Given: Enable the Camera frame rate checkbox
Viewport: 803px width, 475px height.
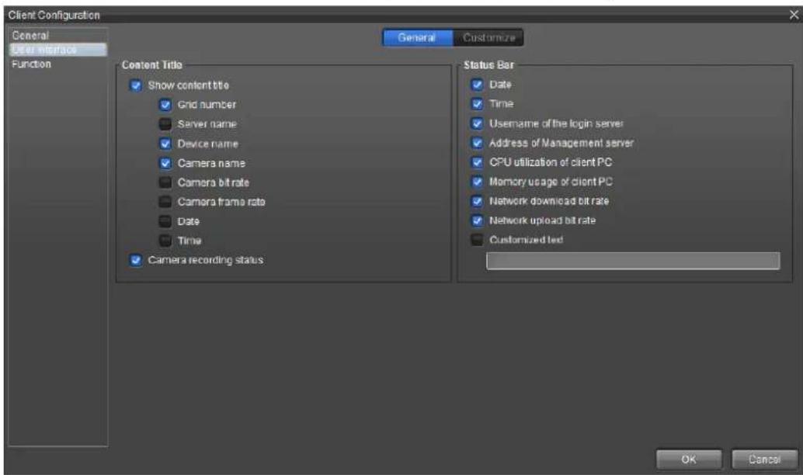Looking at the screenshot, I should [x=165, y=202].
